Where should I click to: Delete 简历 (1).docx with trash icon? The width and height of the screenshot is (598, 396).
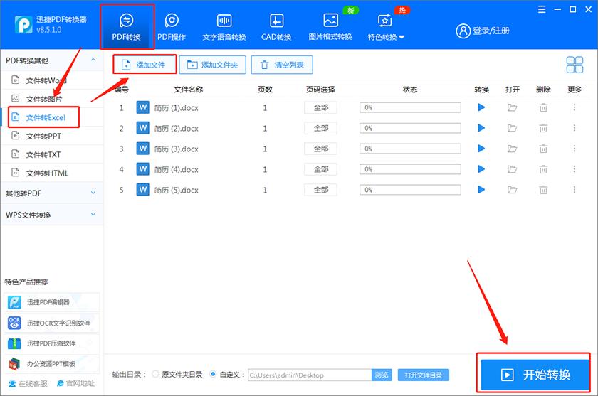pos(543,108)
